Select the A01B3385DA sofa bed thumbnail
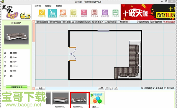The width and height of the screenshot is (177, 108). click(60, 99)
